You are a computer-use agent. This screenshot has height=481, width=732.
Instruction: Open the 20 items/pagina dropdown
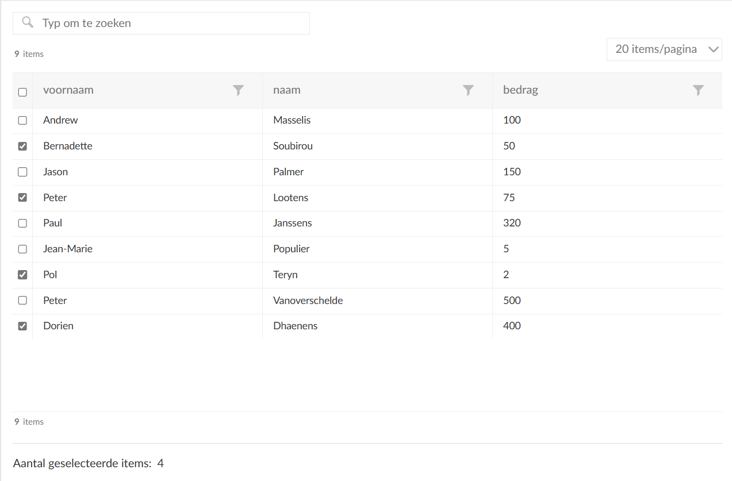coord(656,49)
